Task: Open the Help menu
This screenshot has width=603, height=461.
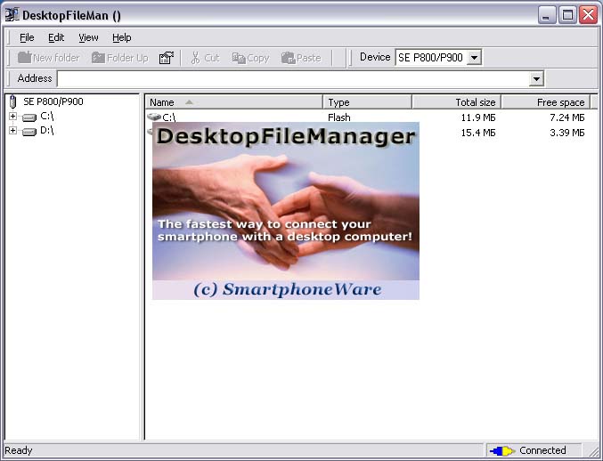Action: [121, 37]
